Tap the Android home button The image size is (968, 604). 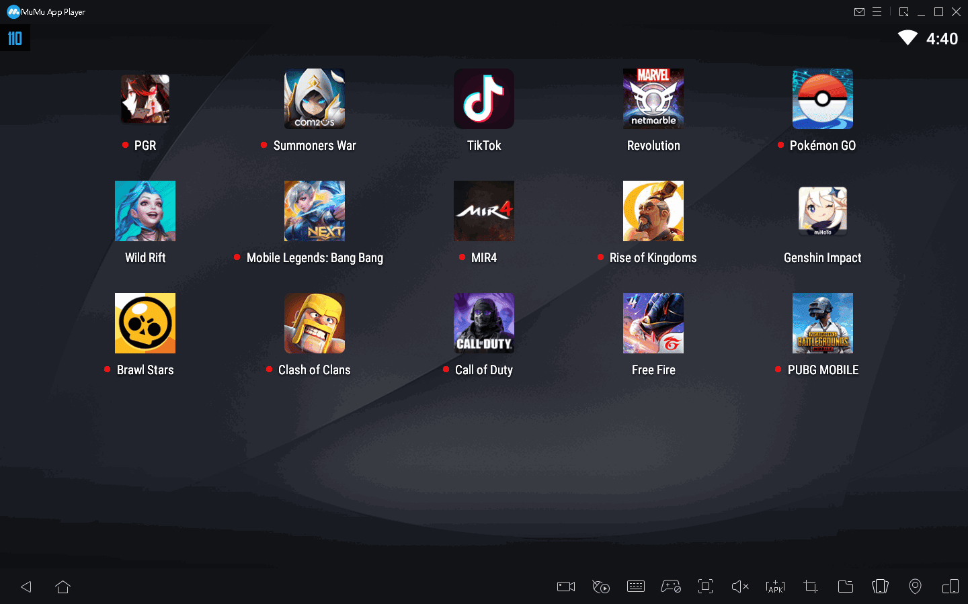[63, 587]
